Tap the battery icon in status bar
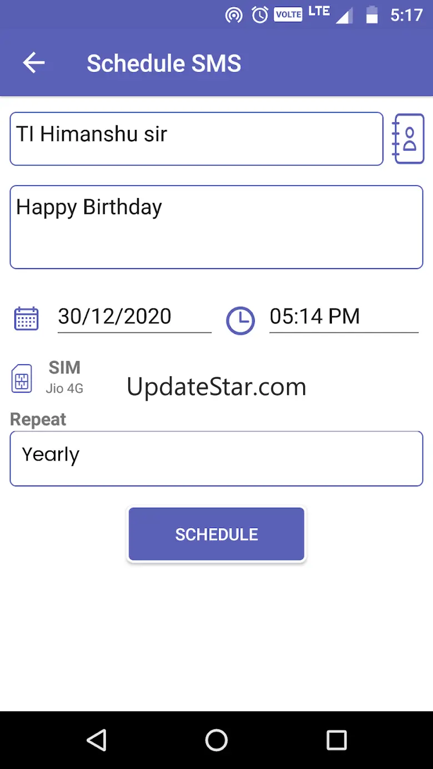This screenshot has height=769, width=433. [x=371, y=15]
